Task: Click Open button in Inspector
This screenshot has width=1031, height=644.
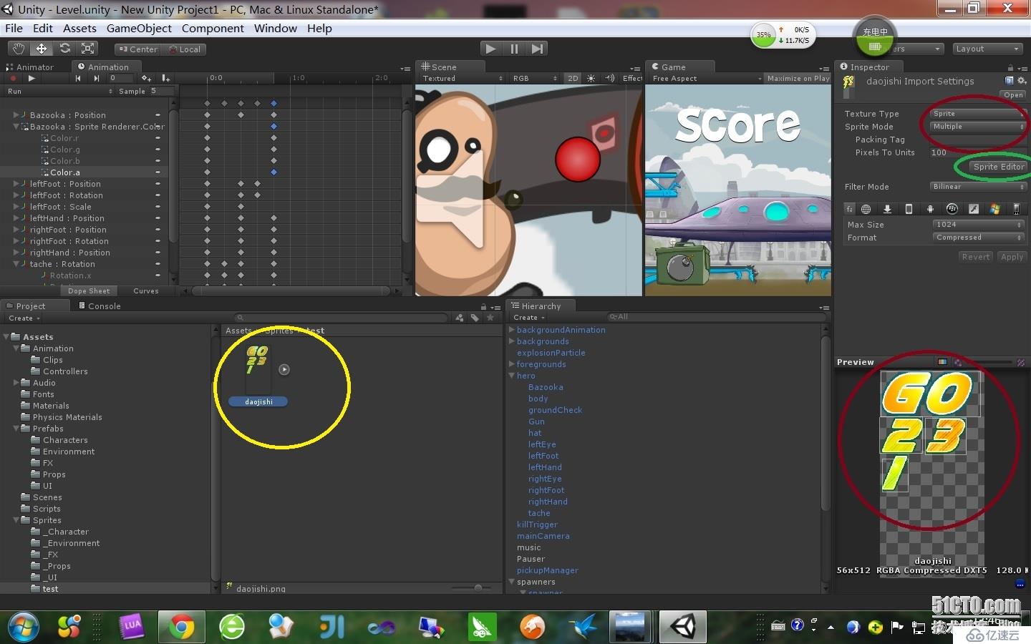Action: click(x=1013, y=94)
